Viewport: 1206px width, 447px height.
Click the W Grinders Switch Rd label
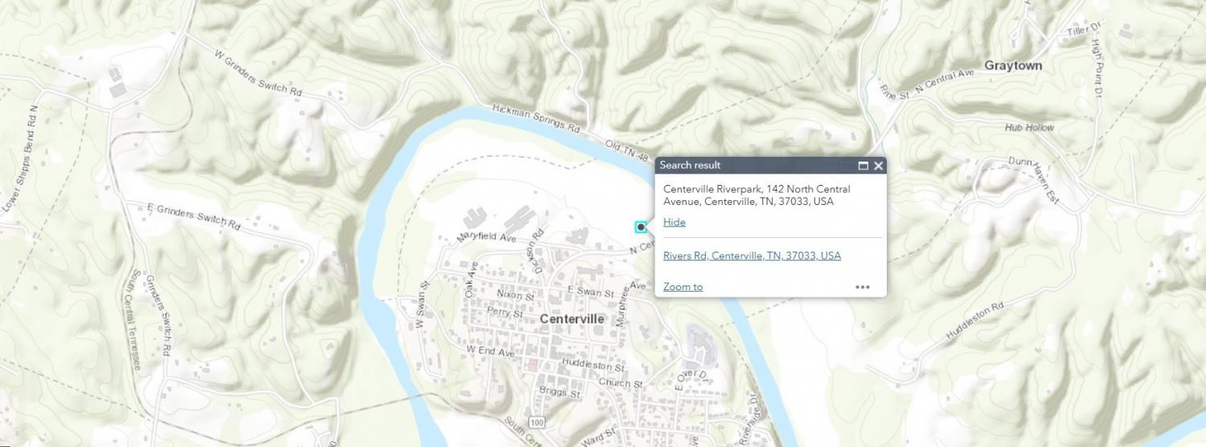257,73
